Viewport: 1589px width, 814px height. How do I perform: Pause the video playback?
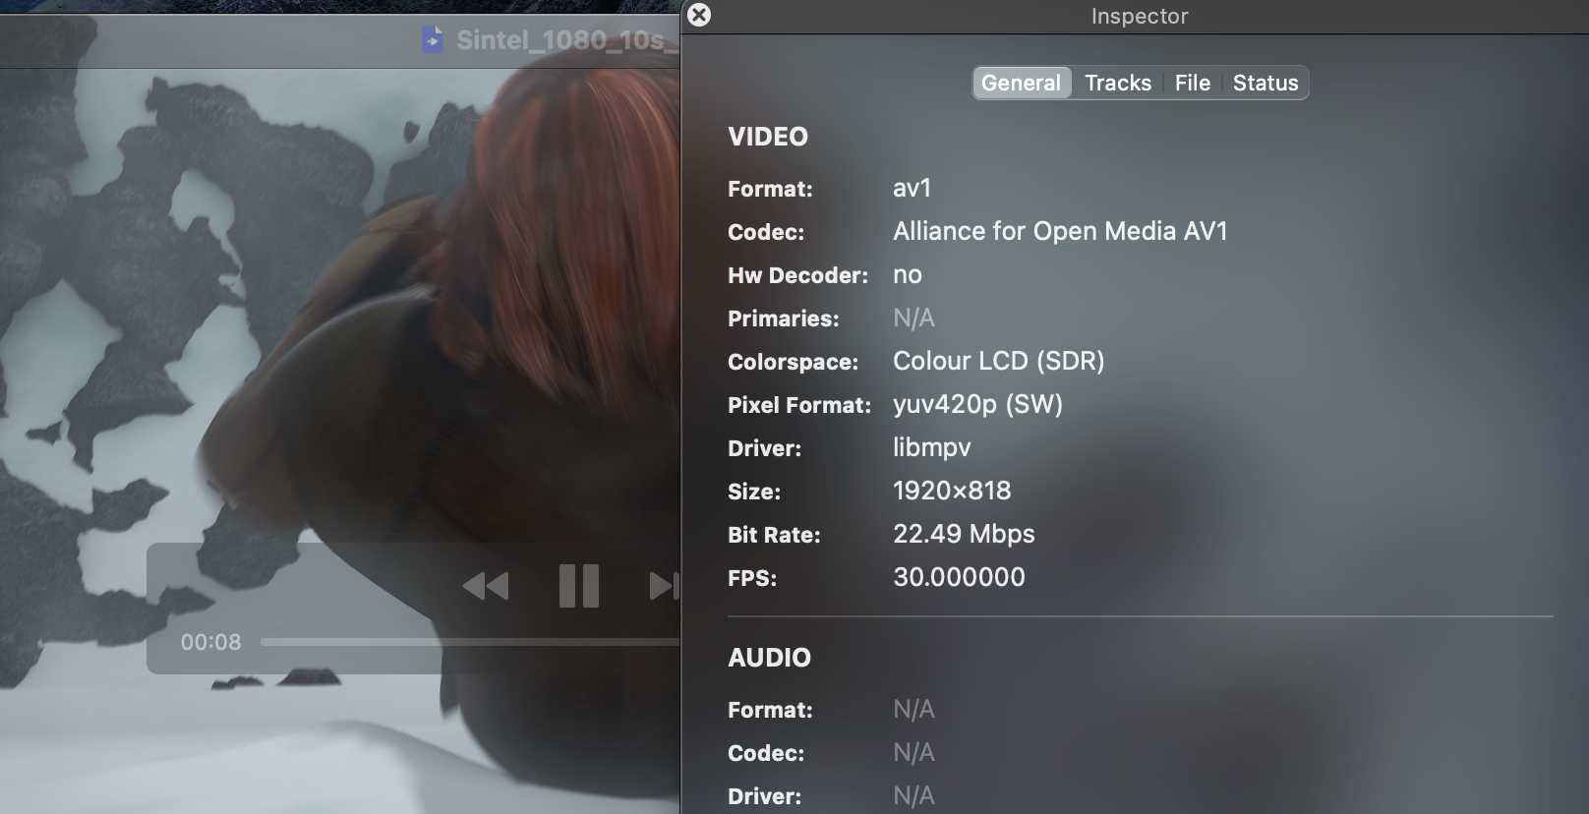click(x=579, y=586)
